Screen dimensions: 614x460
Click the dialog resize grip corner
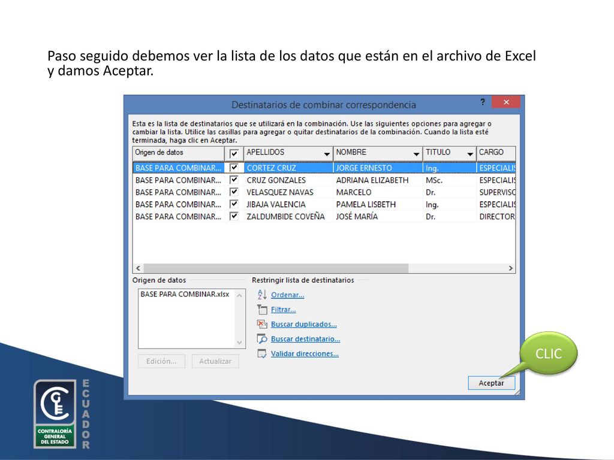pyautogui.click(x=517, y=392)
